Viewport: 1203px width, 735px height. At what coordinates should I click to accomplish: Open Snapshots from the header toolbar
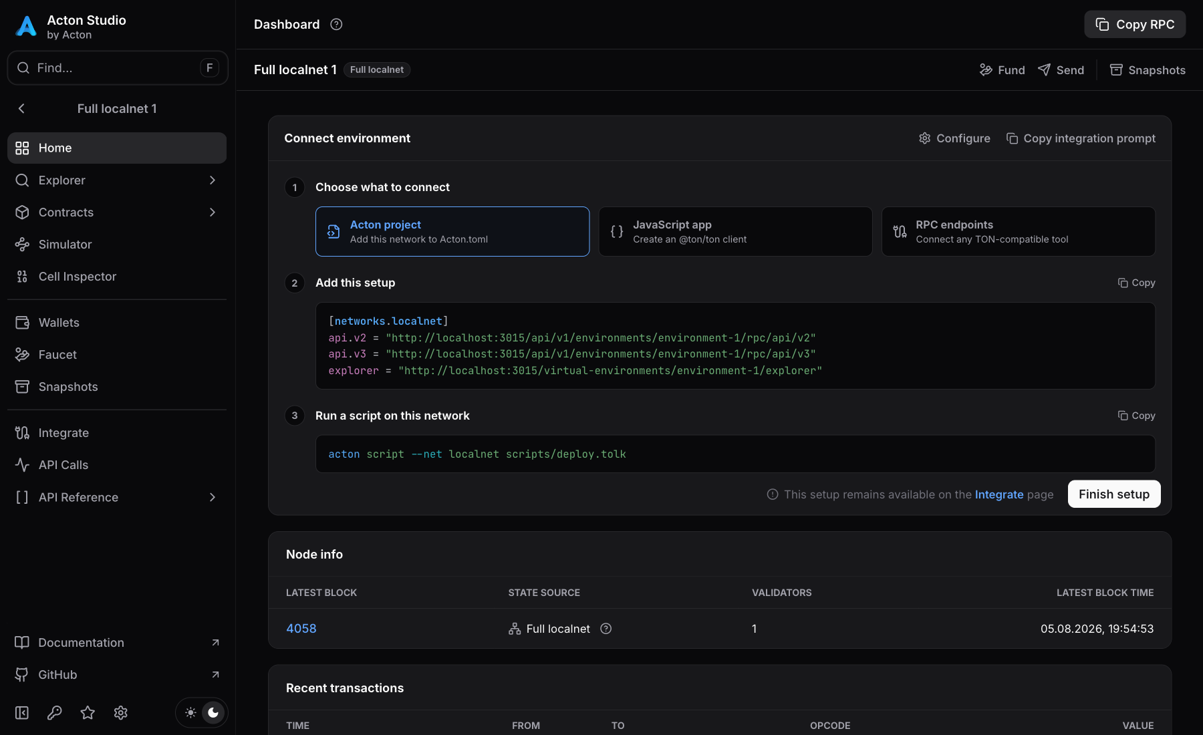coord(1148,70)
